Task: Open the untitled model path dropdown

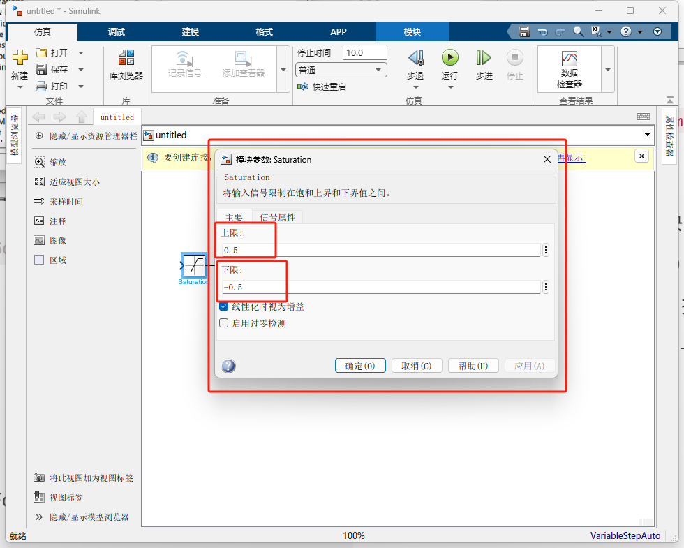Action: coord(648,134)
